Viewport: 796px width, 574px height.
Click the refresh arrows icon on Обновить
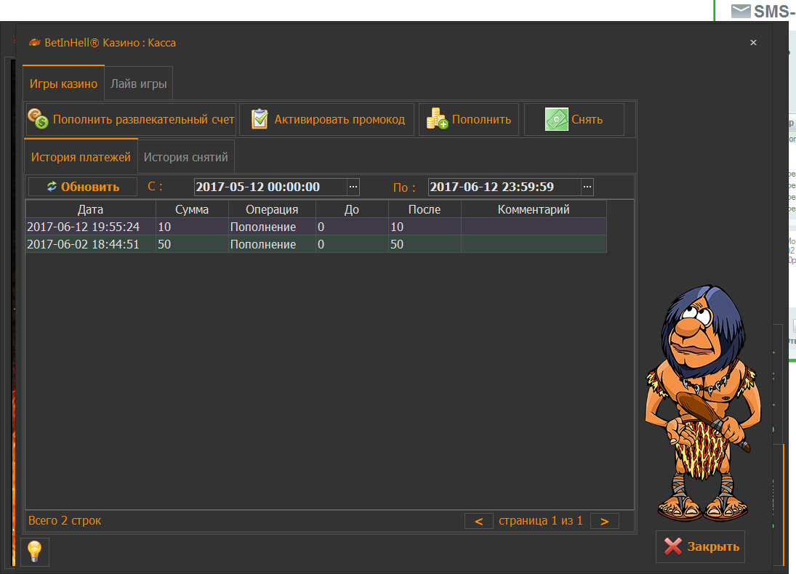pos(52,187)
